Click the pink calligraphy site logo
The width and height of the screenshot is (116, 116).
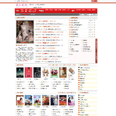pyautogui.click(x=22, y=5)
